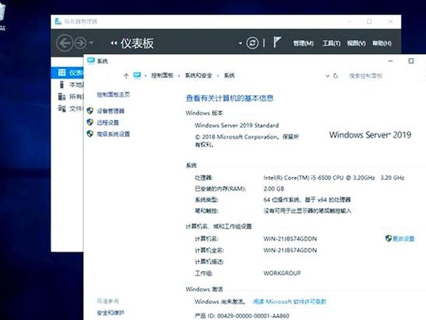Image resolution: width=426 pixels, height=320 pixels.
Task: Click the 2.00 GB RAM value
Action: (x=274, y=189)
